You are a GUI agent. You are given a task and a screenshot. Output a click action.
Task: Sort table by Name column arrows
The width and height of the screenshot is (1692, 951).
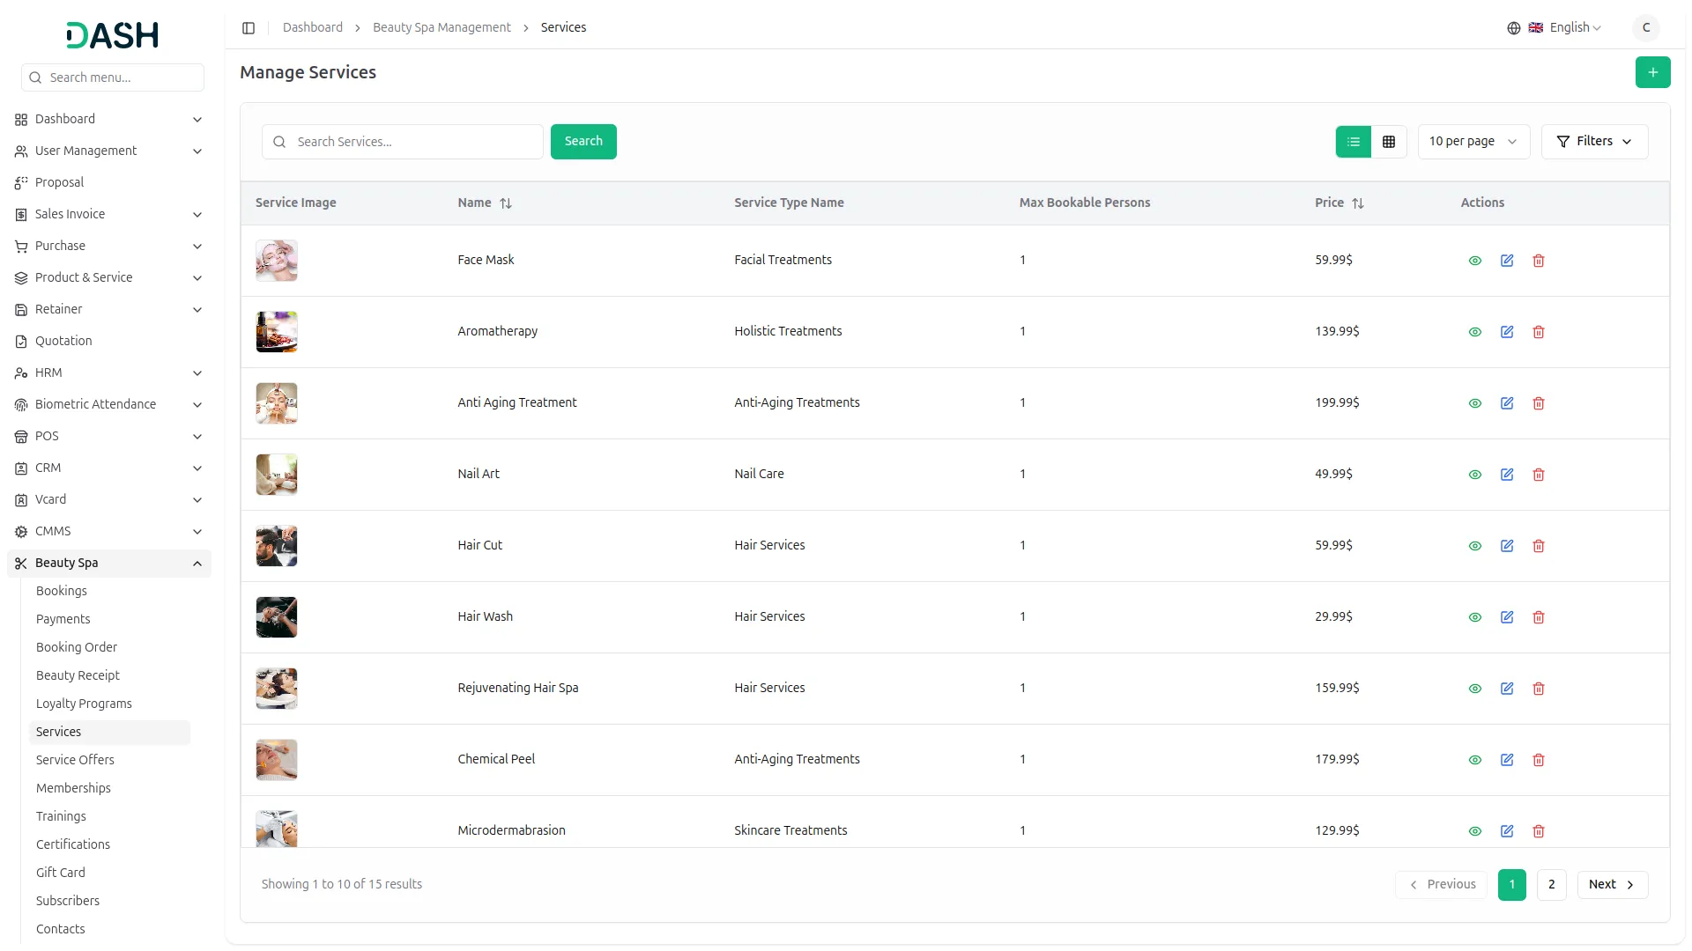coord(506,203)
